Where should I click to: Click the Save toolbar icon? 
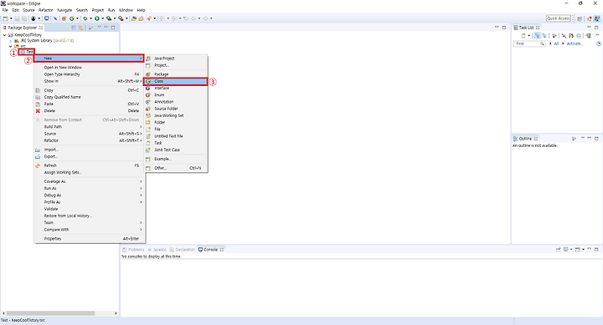pos(17,18)
